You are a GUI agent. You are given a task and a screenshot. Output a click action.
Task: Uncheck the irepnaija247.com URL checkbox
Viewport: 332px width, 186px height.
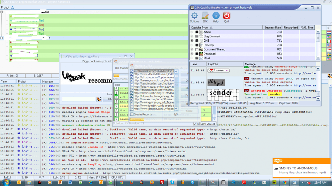pos(132,71)
